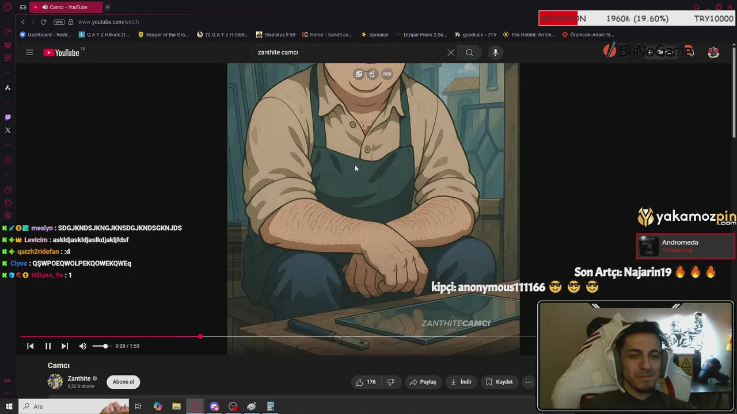Open the YouTube guide hamburger menu
Viewport: 737px width, 414px height.
point(29,52)
